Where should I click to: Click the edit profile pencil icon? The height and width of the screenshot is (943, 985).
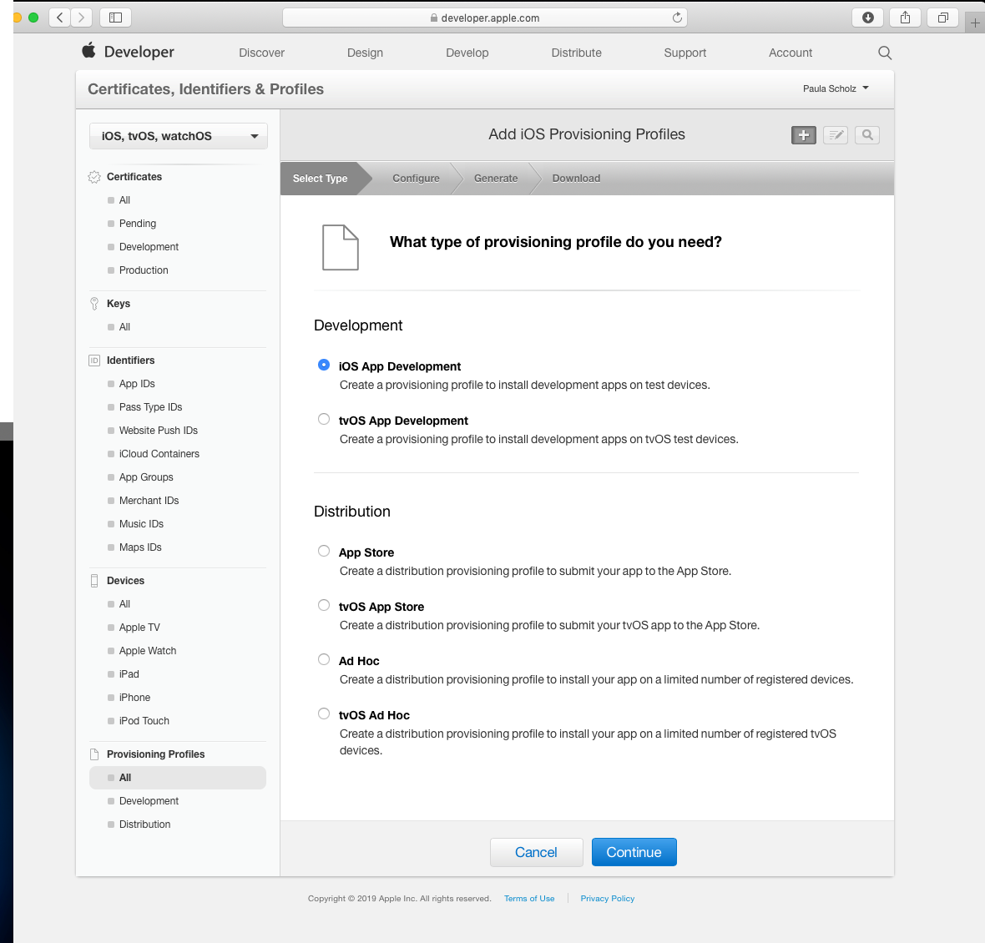(836, 135)
